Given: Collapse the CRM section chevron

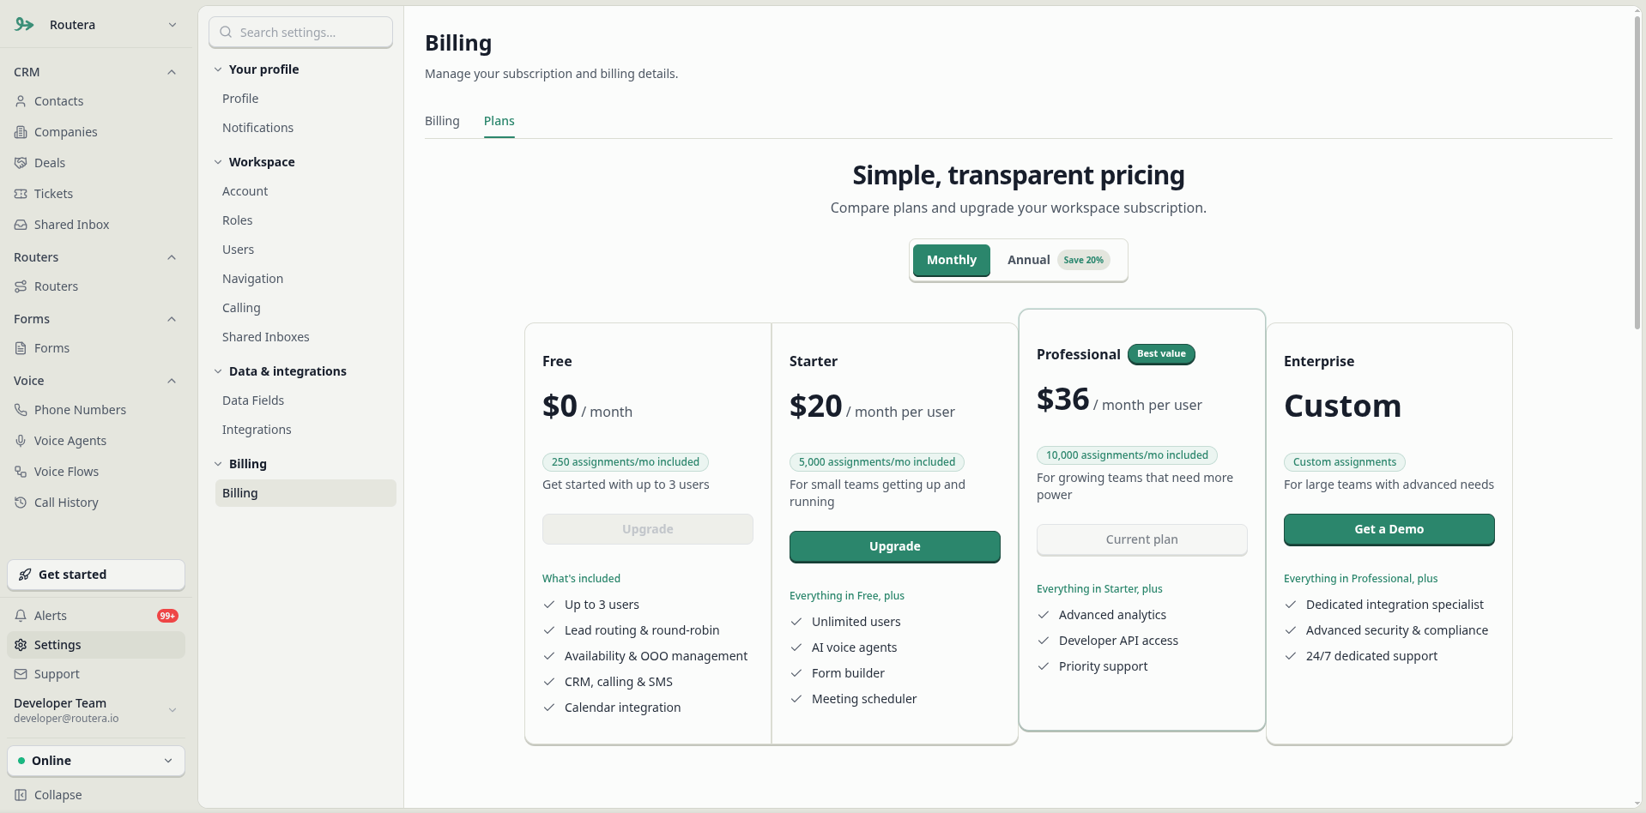Looking at the screenshot, I should 172,72.
